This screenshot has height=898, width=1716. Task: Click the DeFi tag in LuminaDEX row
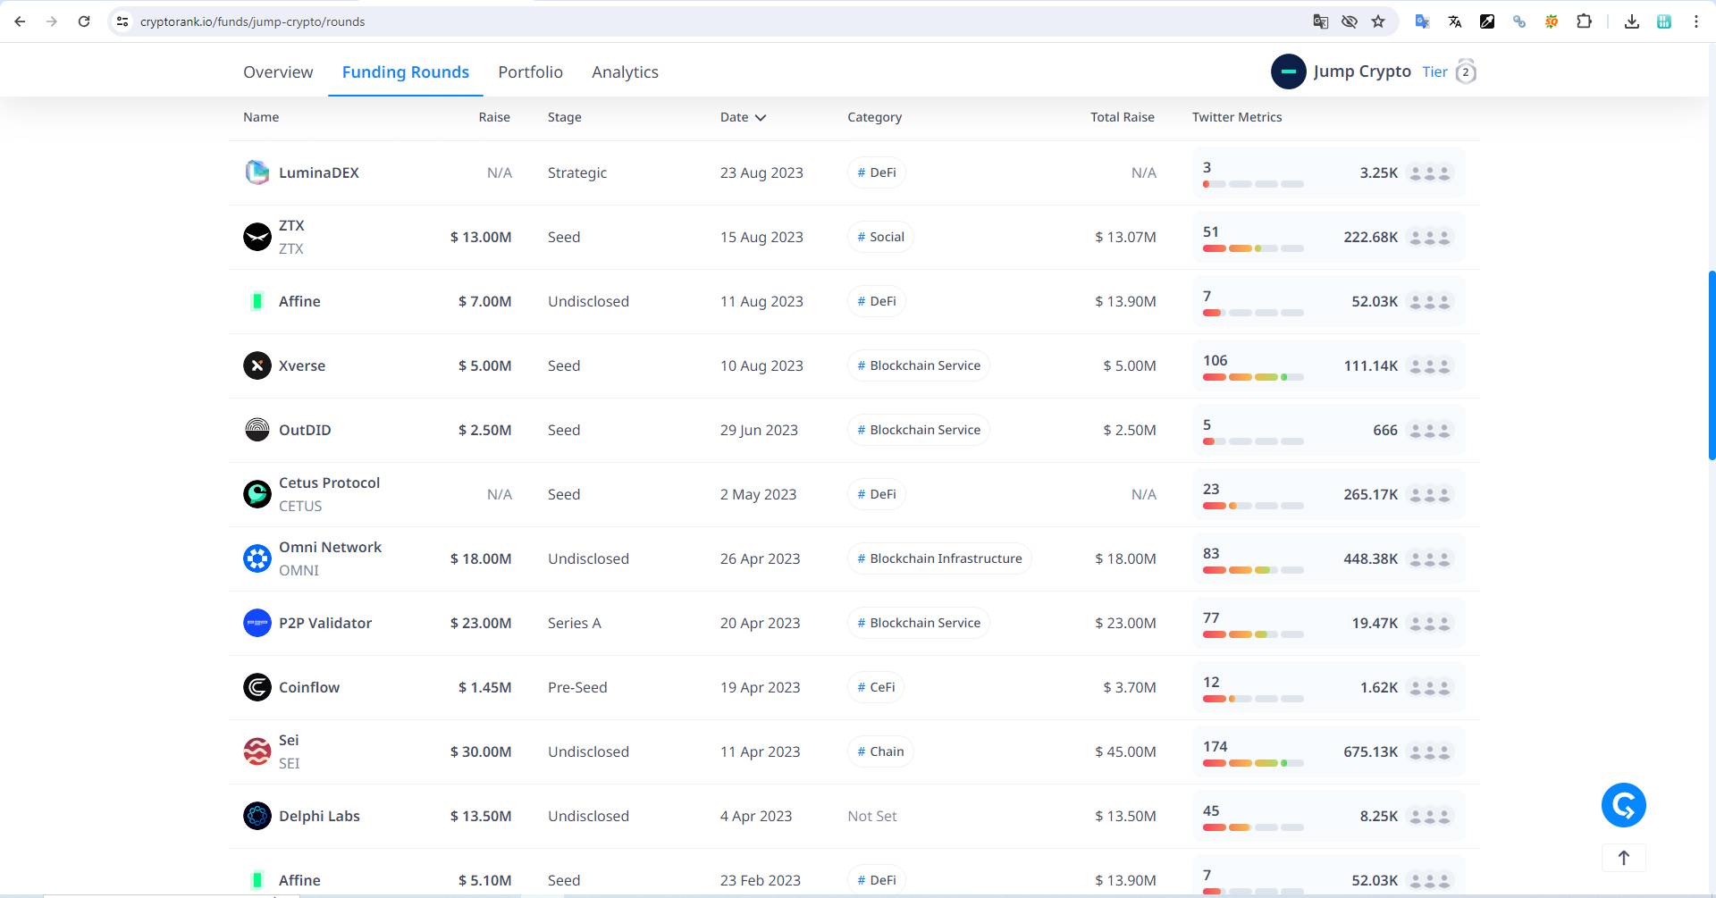click(877, 172)
